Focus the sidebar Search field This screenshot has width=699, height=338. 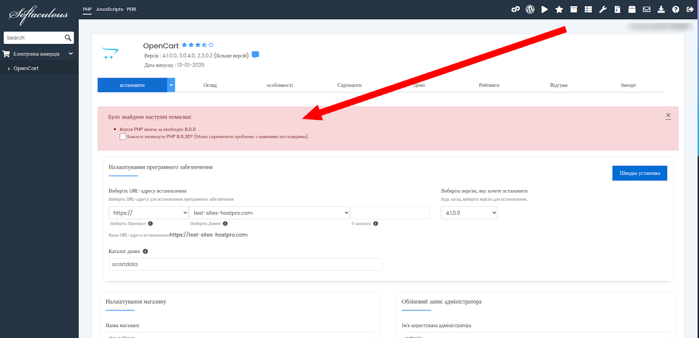34,38
